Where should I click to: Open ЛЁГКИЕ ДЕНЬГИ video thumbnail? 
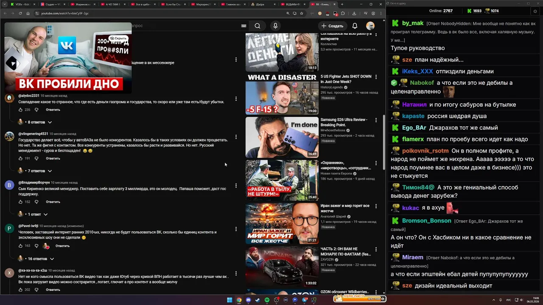point(282,51)
